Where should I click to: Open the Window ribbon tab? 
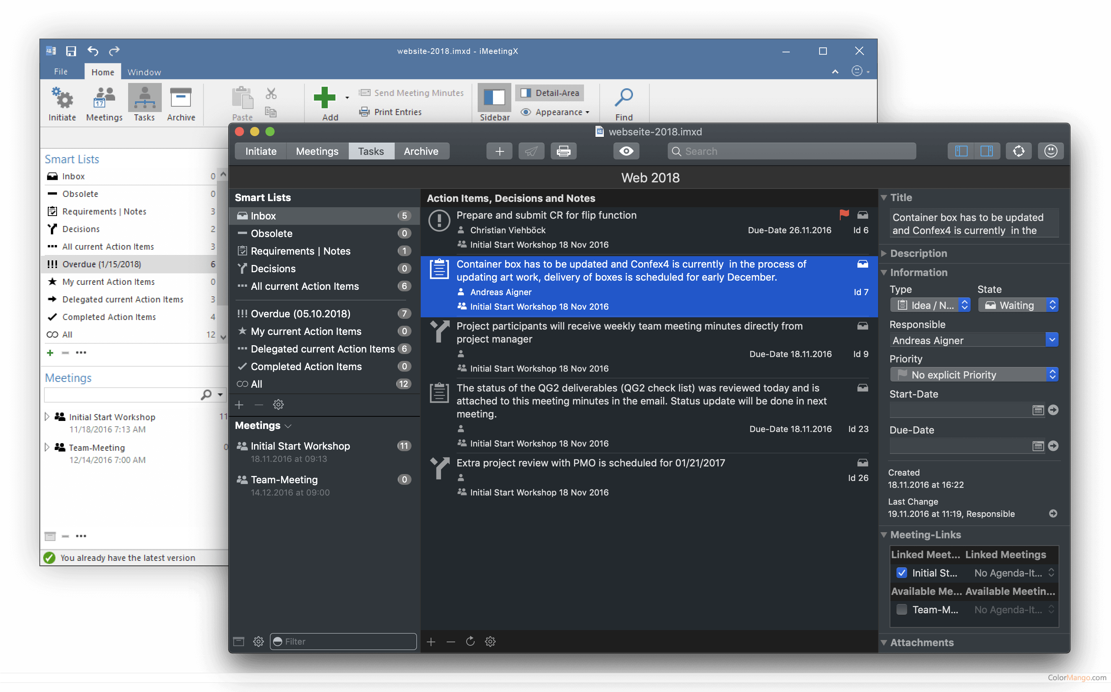point(144,72)
